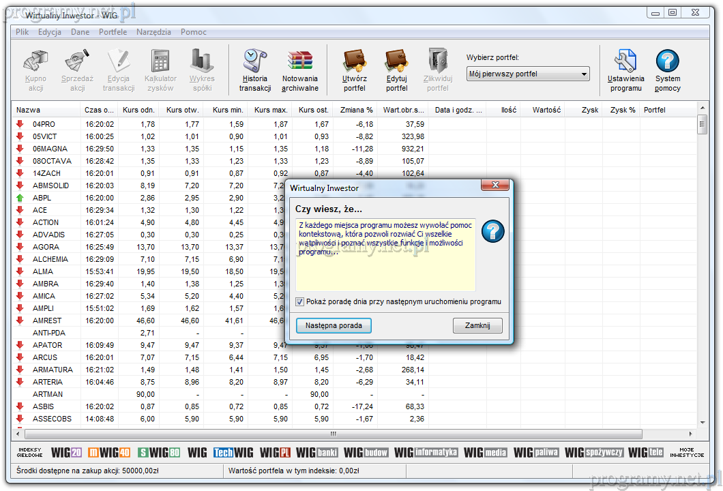The width and height of the screenshot is (723, 491).
Task: Show the WIG paliwa index
Action: (x=535, y=452)
